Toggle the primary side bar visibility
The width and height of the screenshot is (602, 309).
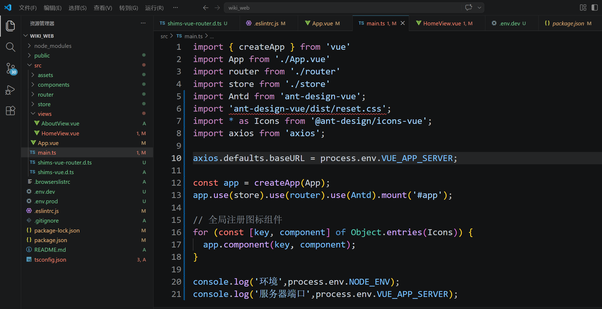[x=595, y=7]
